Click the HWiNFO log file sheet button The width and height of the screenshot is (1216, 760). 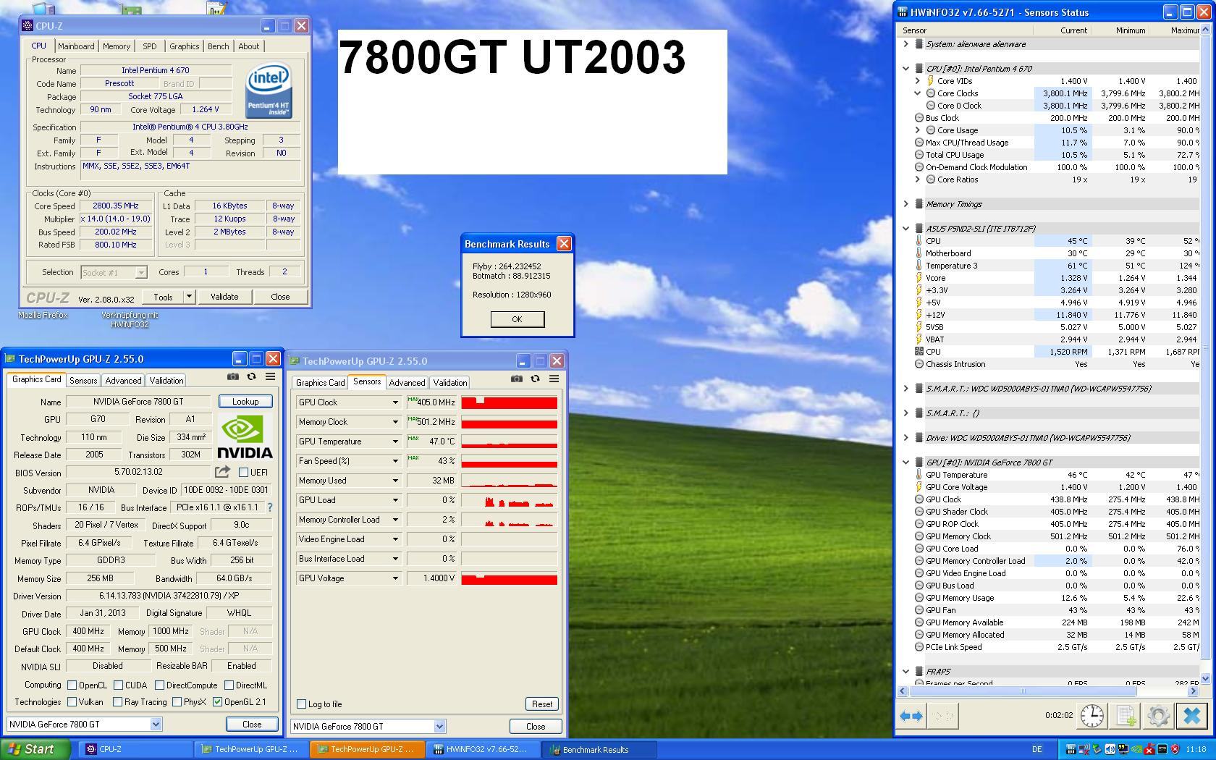1126,716
